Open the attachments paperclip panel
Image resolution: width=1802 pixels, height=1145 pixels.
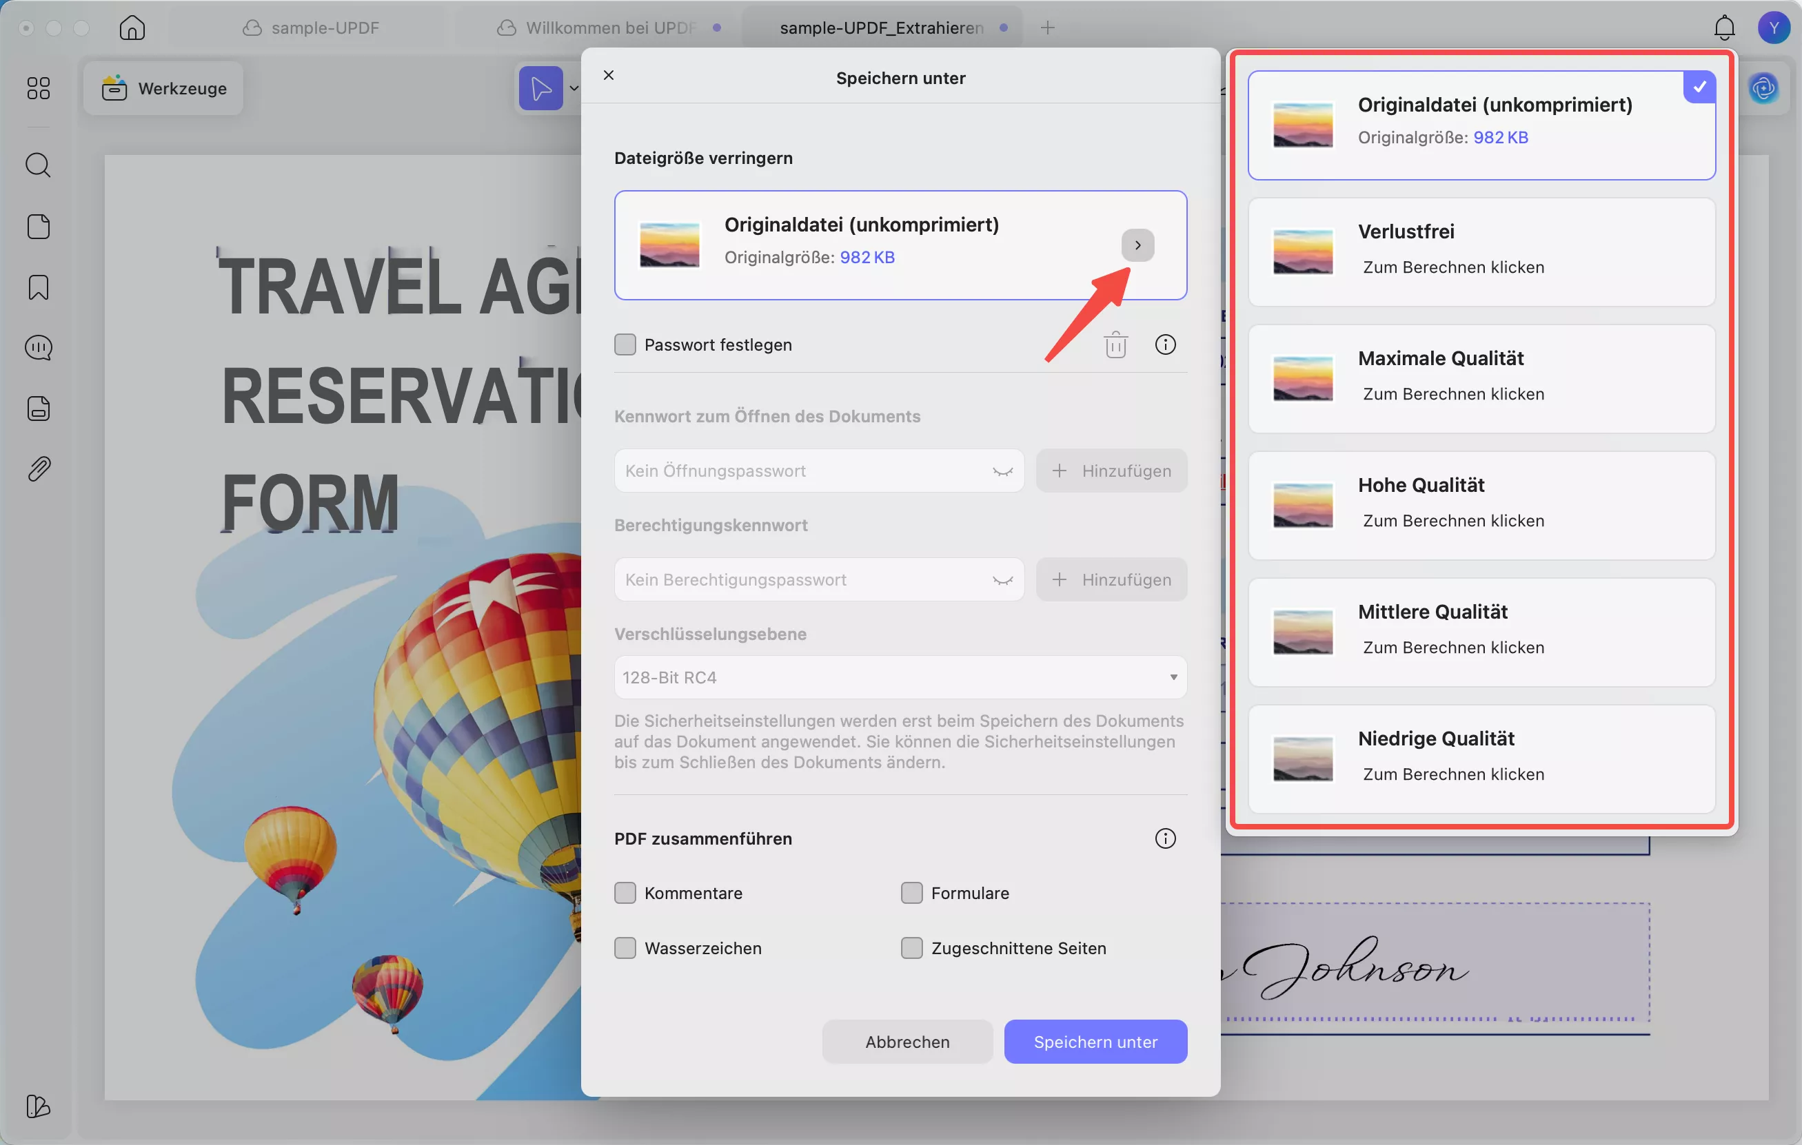click(38, 469)
